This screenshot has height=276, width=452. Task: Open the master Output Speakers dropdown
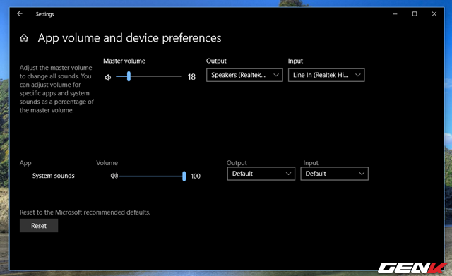coord(244,75)
